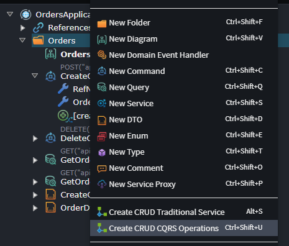Click the Create DTO icon in tree
The width and height of the screenshot is (289, 246).
[x=50, y=194]
